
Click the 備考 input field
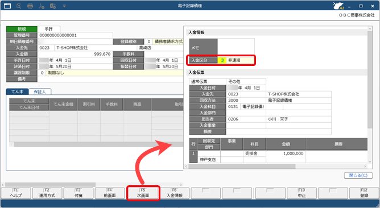110,79
